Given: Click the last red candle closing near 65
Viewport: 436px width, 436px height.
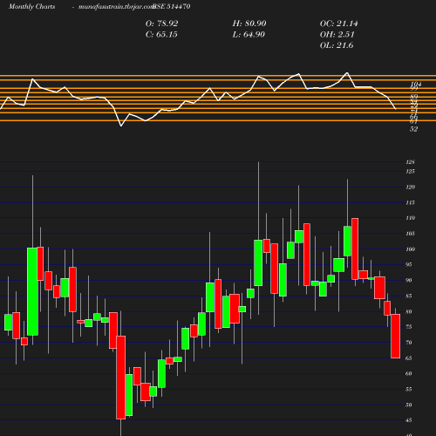Looking at the screenshot, I should click(x=395, y=336).
